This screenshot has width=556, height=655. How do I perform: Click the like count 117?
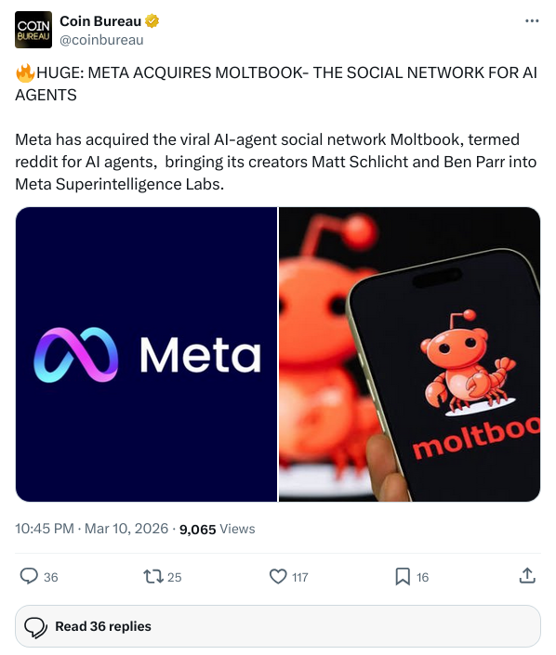click(299, 577)
